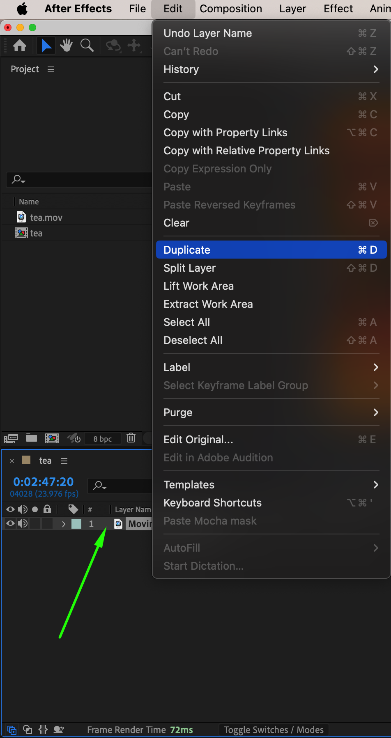Expand layer 1 properties chevron
Screen dimensions: 391x738
pos(64,524)
